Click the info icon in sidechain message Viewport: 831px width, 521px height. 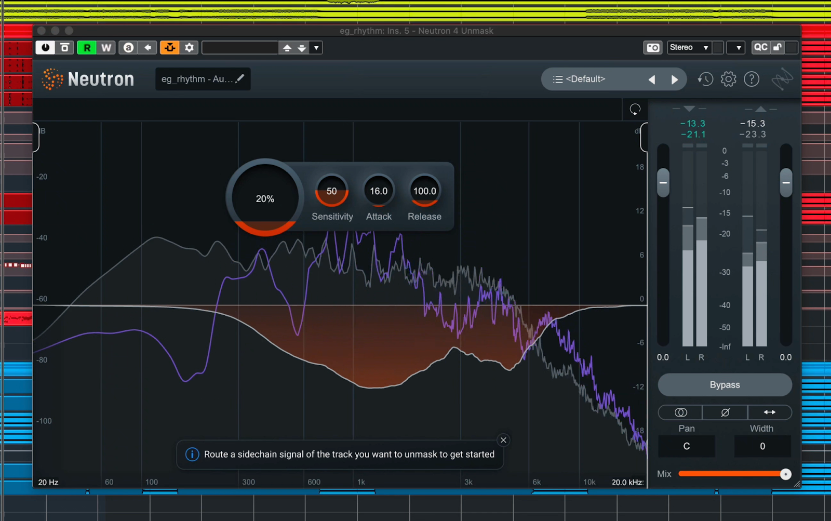click(192, 455)
